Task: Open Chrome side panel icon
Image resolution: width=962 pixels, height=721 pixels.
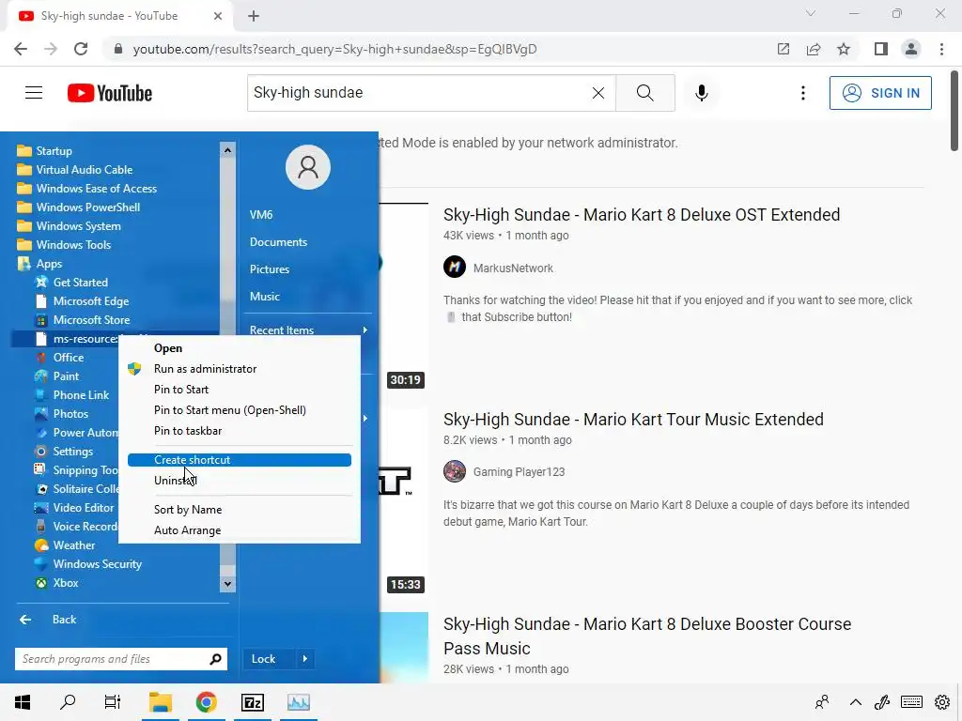Action: [x=881, y=49]
